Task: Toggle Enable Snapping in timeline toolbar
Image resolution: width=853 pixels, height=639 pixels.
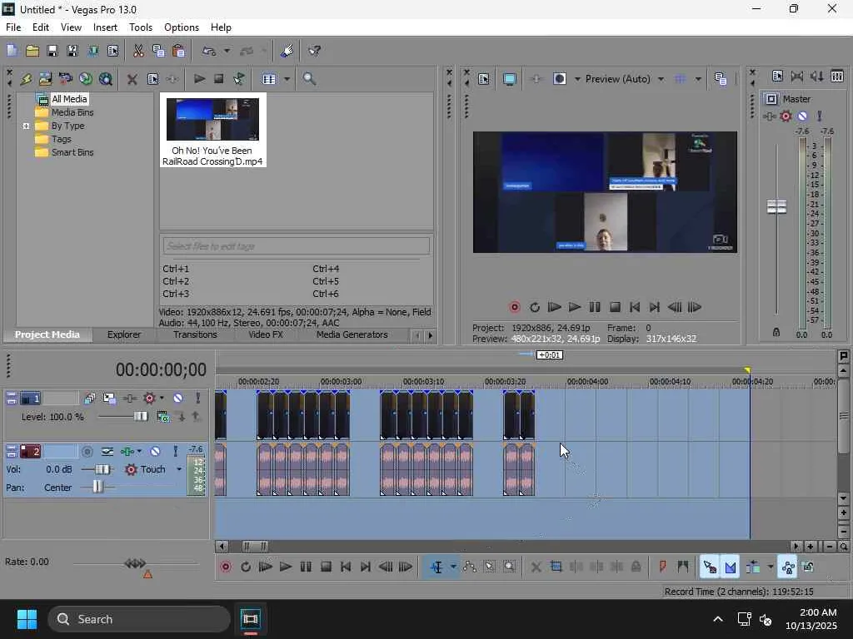Action: tap(709, 567)
